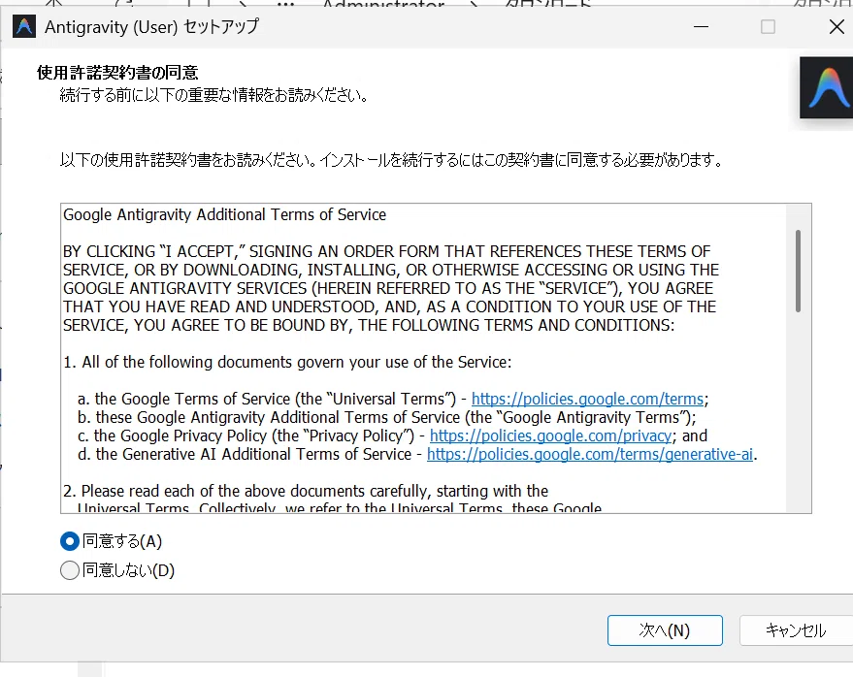Click the license heading 'Google Antigravity Additional Terms of Service'

pos(225,214)
